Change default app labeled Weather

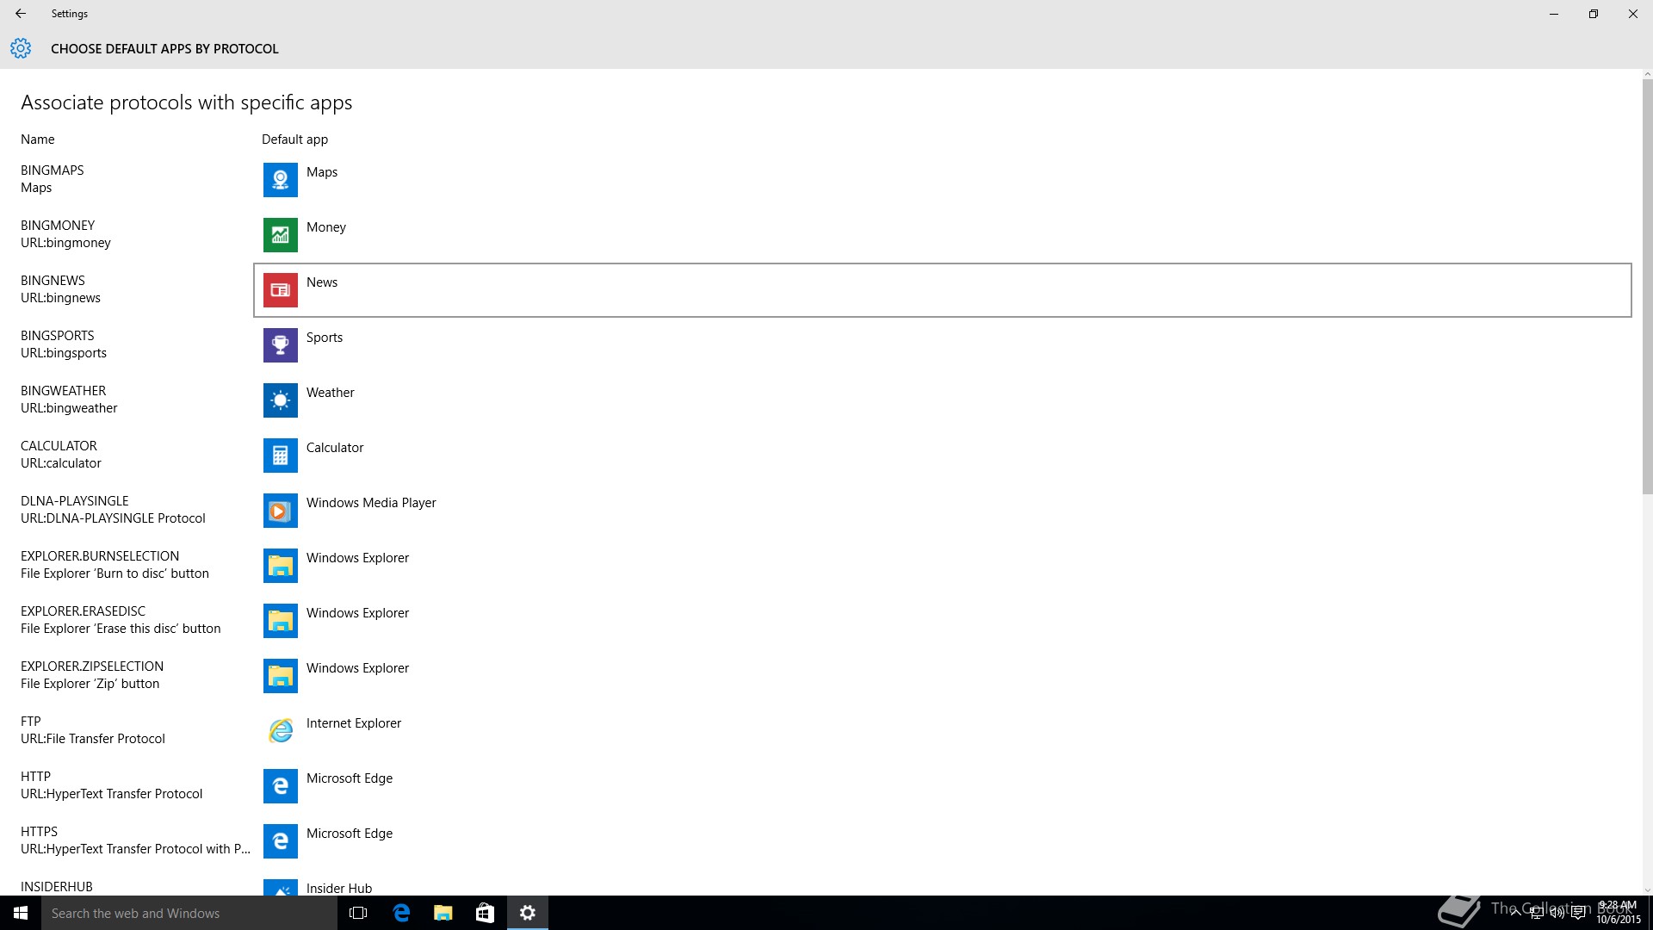coord(331,393)
